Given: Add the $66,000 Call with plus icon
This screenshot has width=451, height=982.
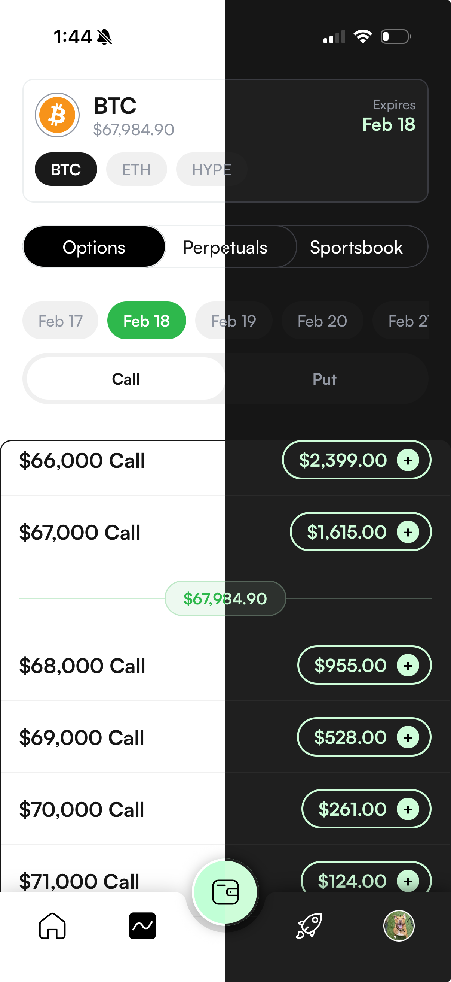Looking at the screenshot, I should point(408,461).
